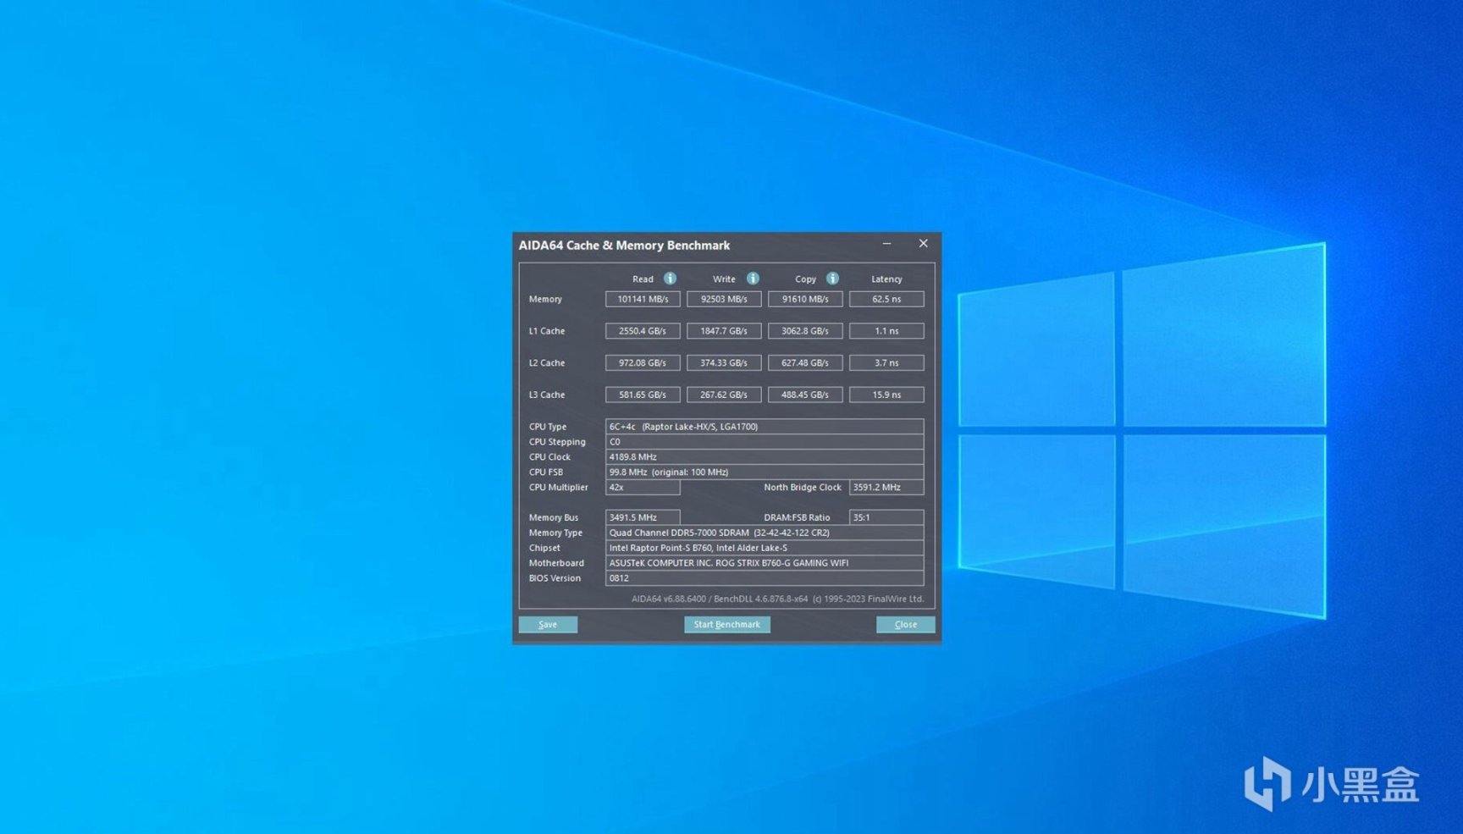Start the benchmark
The height and width of the screenshot is (834, 1463).
pyautogui.click(x=726, y=625)
